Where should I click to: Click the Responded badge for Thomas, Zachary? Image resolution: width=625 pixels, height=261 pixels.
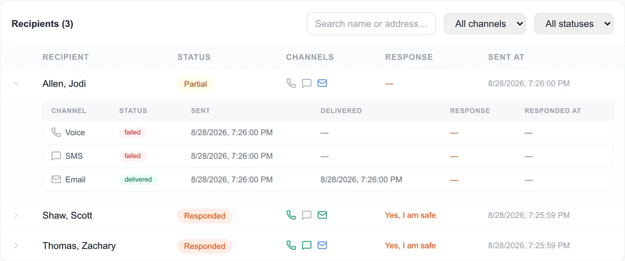(x=205, y=246)
